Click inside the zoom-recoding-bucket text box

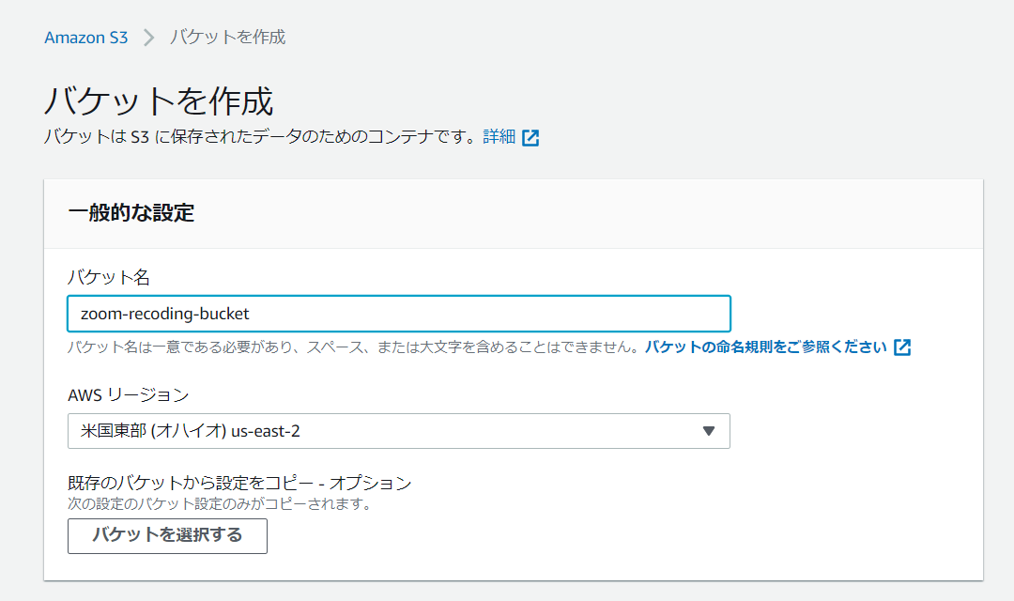(x=398, y=314)
